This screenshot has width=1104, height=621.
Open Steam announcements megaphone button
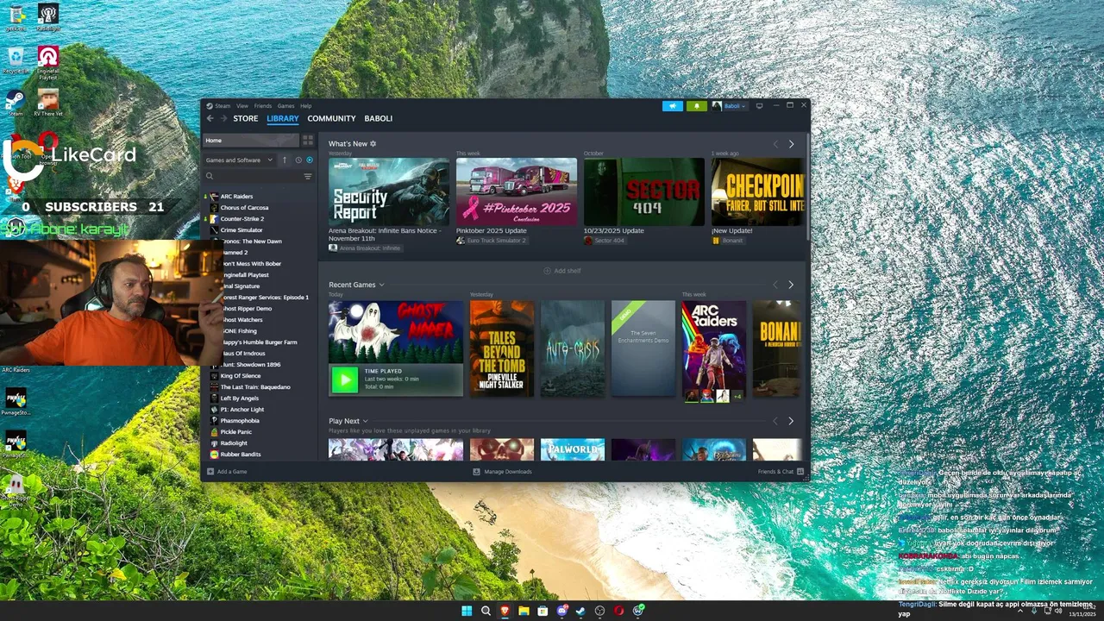673,106
